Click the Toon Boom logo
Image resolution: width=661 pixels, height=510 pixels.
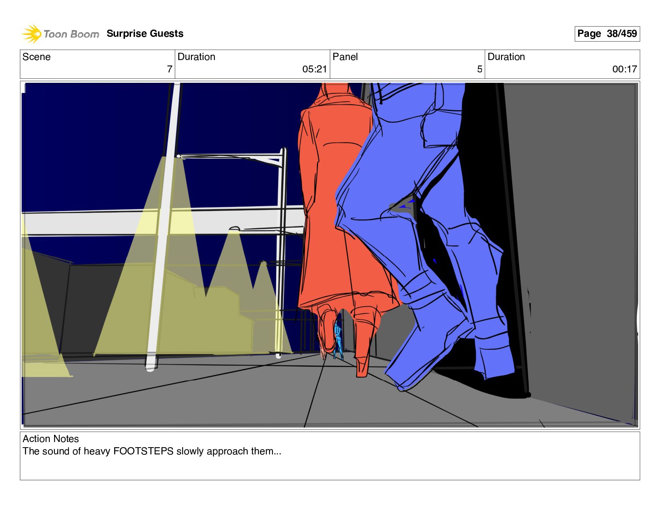tap(60, 34)
